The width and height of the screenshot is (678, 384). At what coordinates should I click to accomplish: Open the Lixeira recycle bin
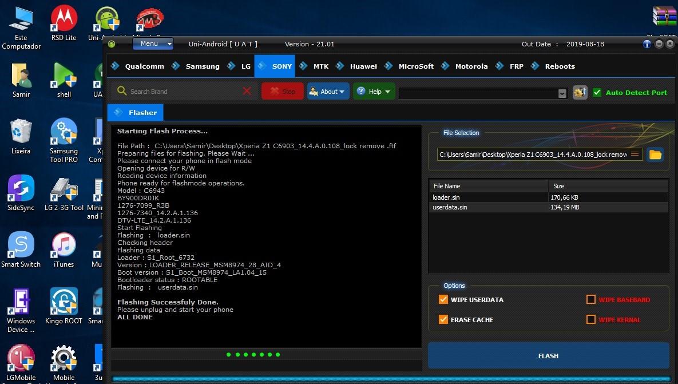(21, 137)
